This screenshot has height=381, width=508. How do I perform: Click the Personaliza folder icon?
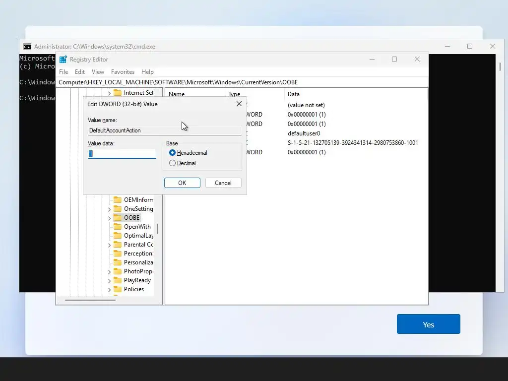(117, 262)
